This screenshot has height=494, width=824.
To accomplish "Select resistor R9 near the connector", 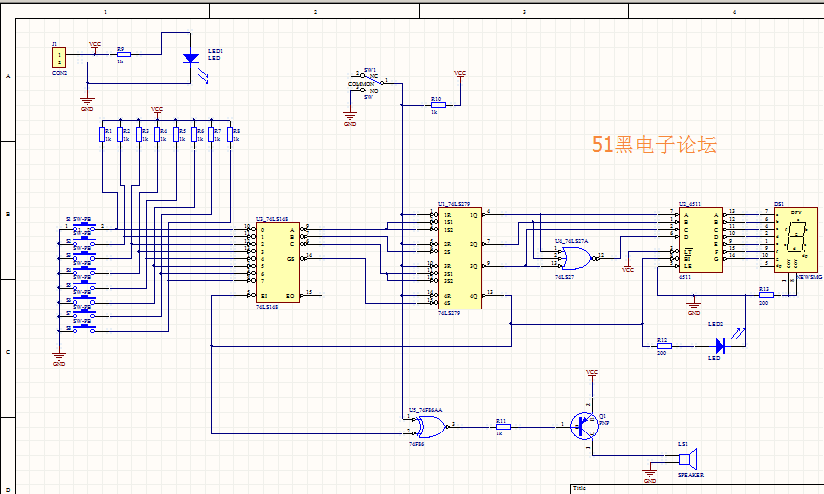I will [123, 54].
